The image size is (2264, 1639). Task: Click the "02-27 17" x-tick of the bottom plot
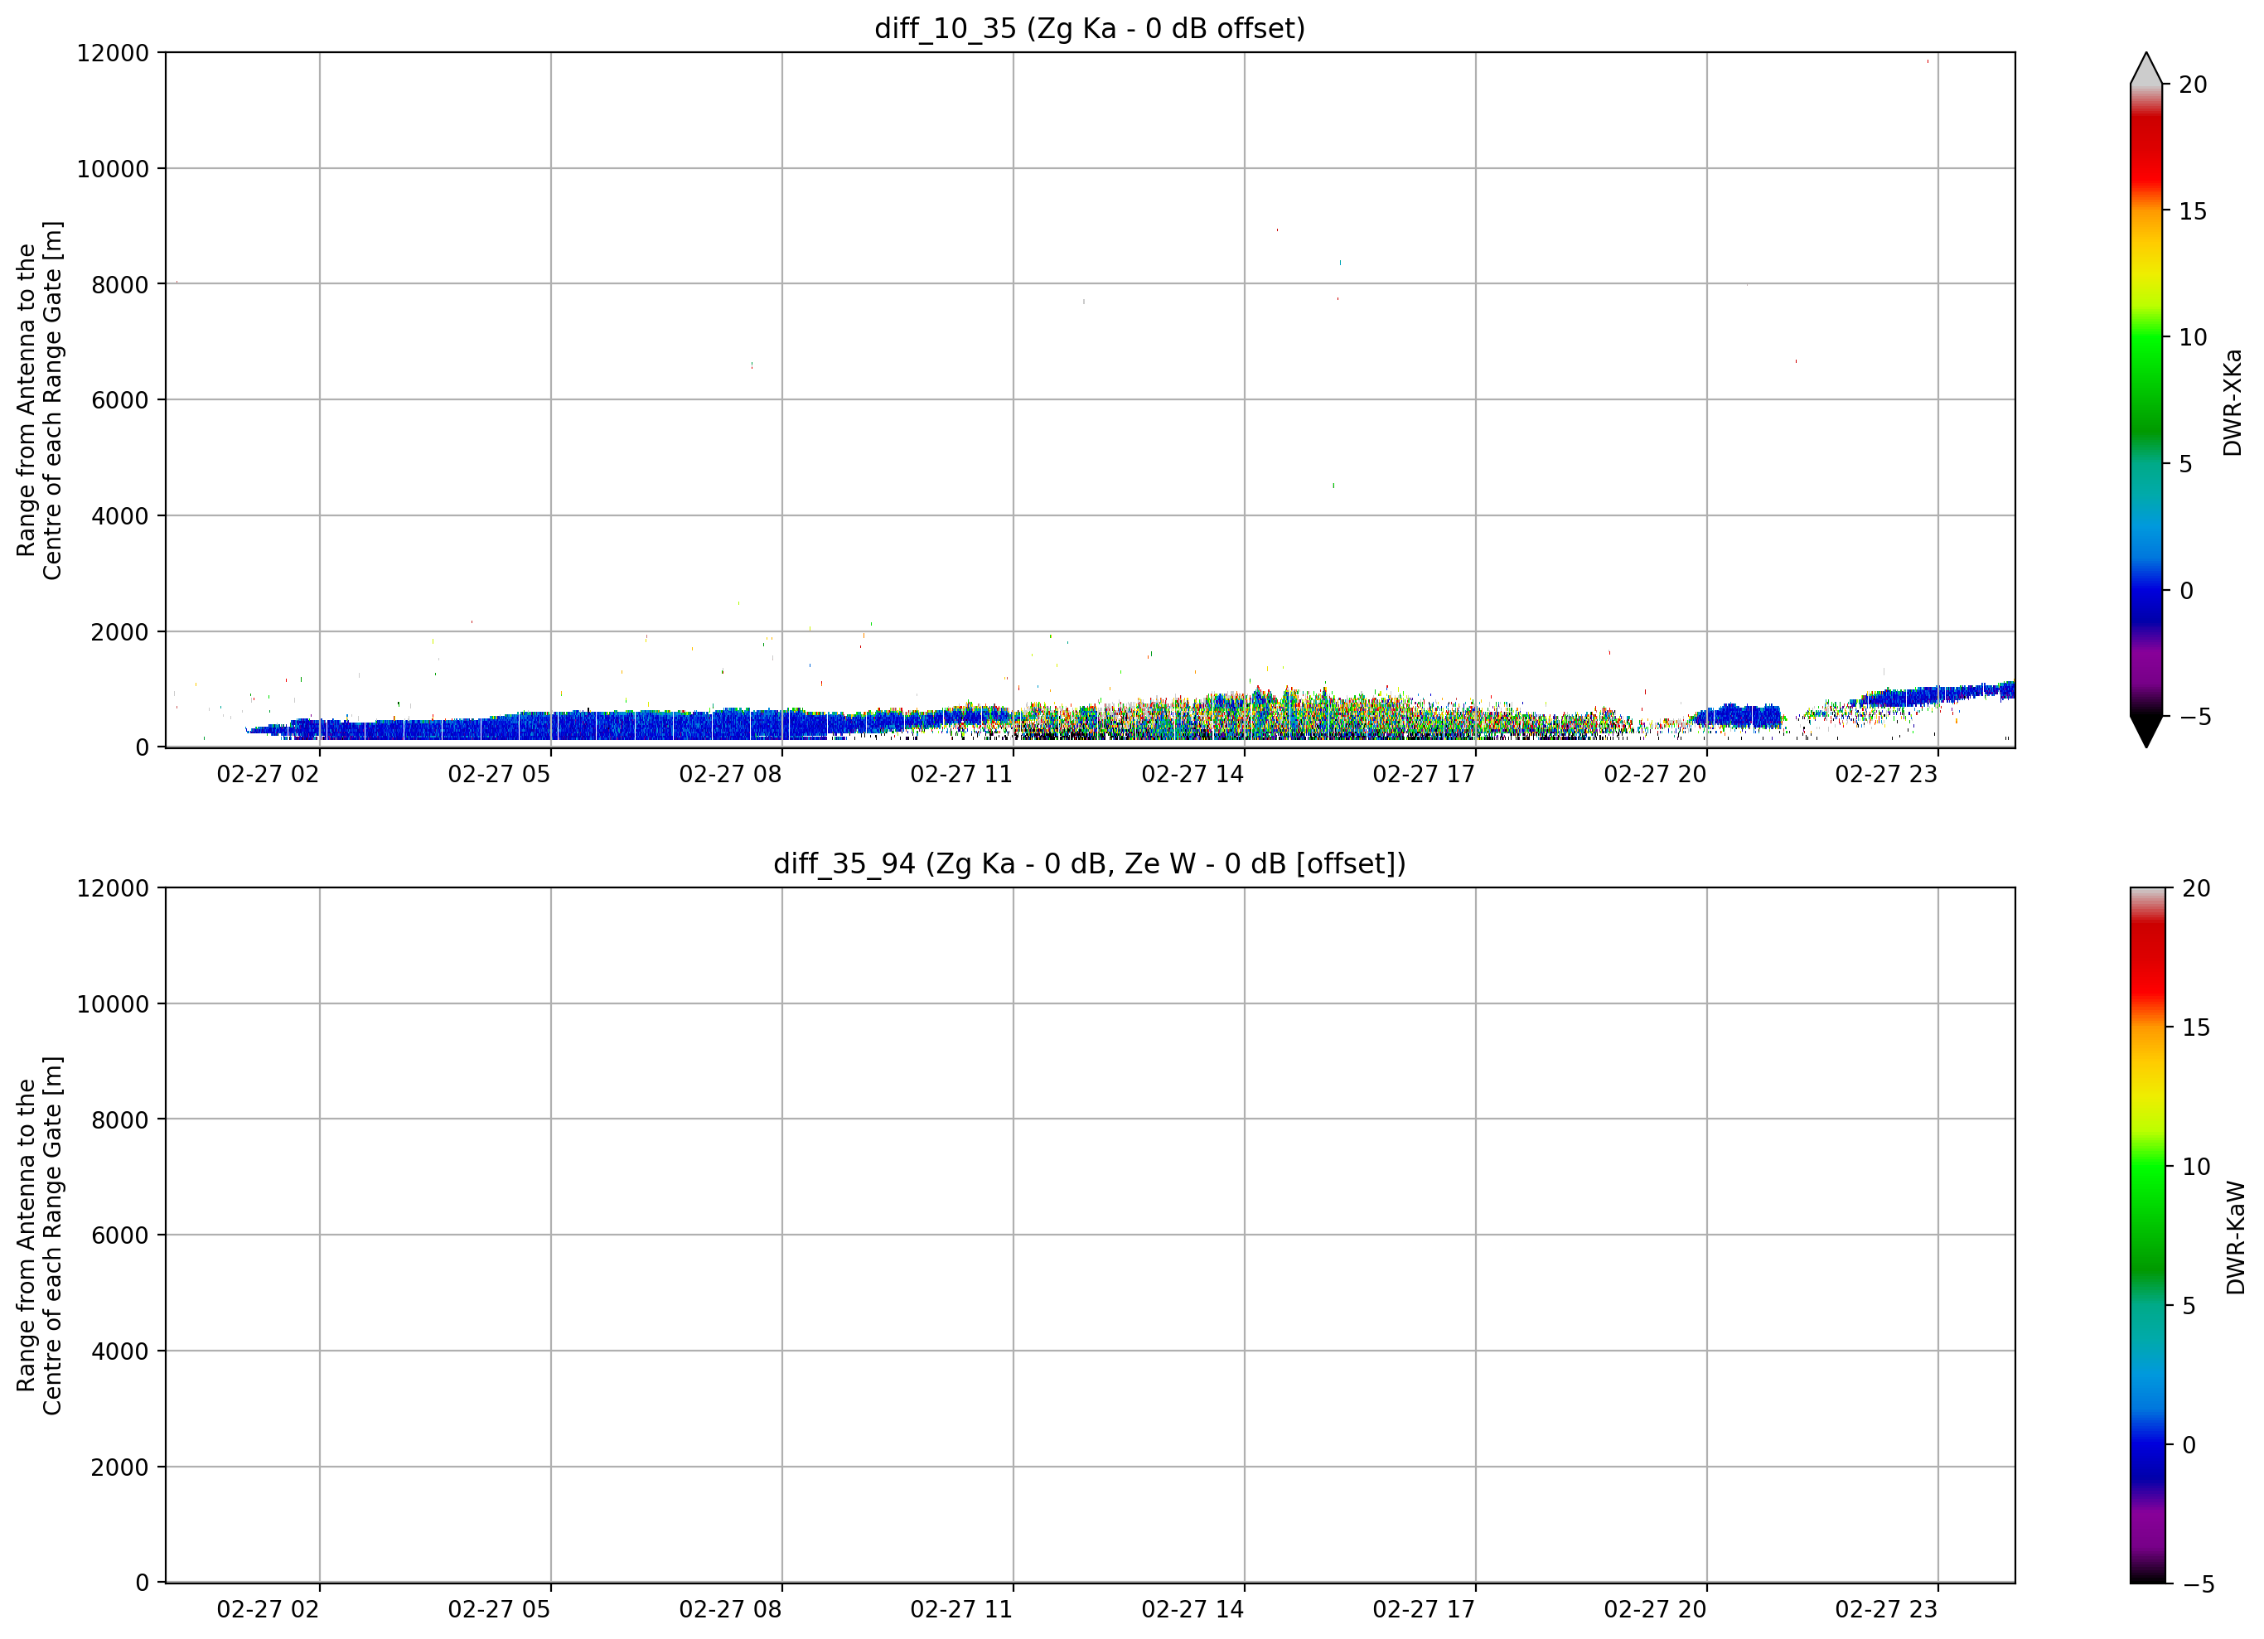click(1424, 1610)
